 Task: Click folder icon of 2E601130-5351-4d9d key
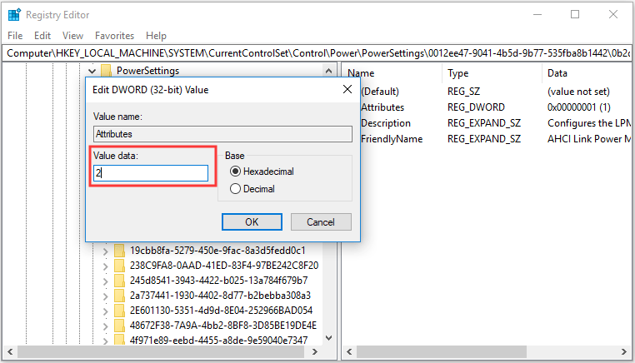[119, 311]
